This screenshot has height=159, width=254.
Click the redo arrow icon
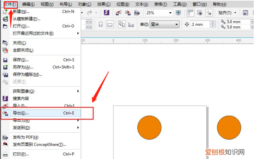pos(90,12)
